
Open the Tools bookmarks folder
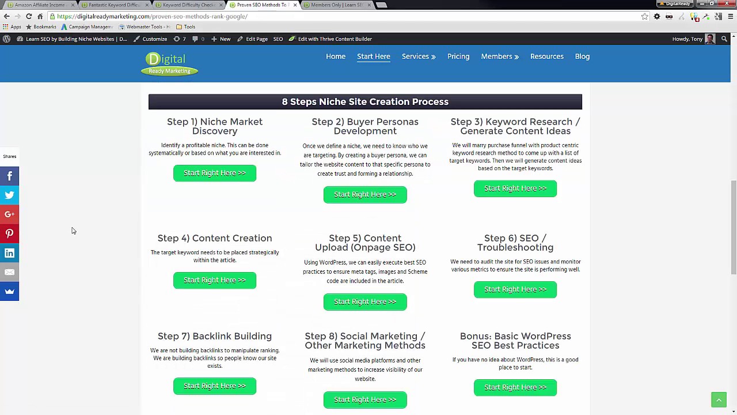pyautogui.click(x=185, y=27)
